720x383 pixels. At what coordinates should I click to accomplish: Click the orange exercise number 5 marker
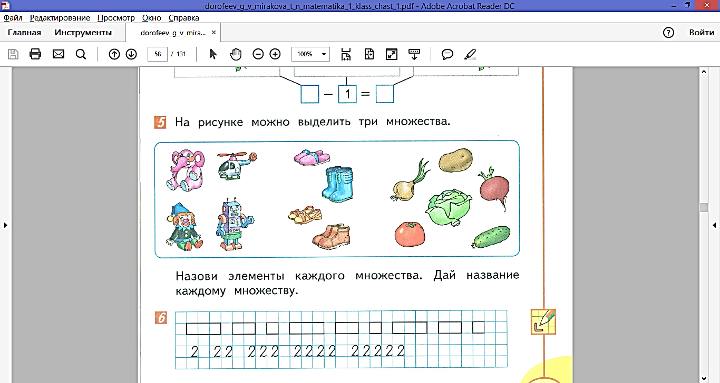pyautogui.click(x=160, y=123)
